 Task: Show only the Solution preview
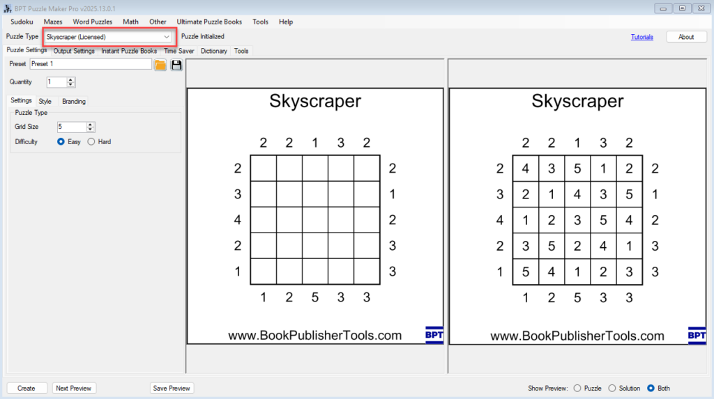tap(612, 389)
